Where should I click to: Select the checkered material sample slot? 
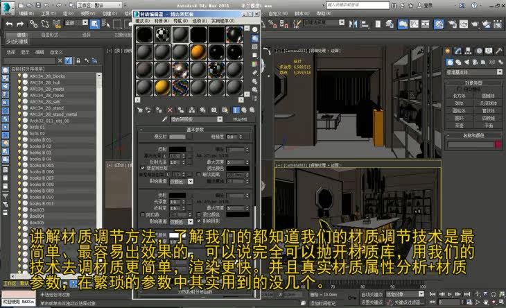(162, 35)
